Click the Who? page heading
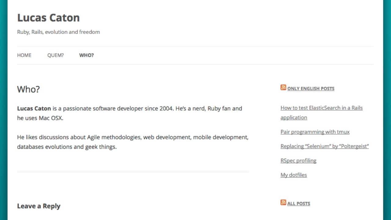 (28, 90)
